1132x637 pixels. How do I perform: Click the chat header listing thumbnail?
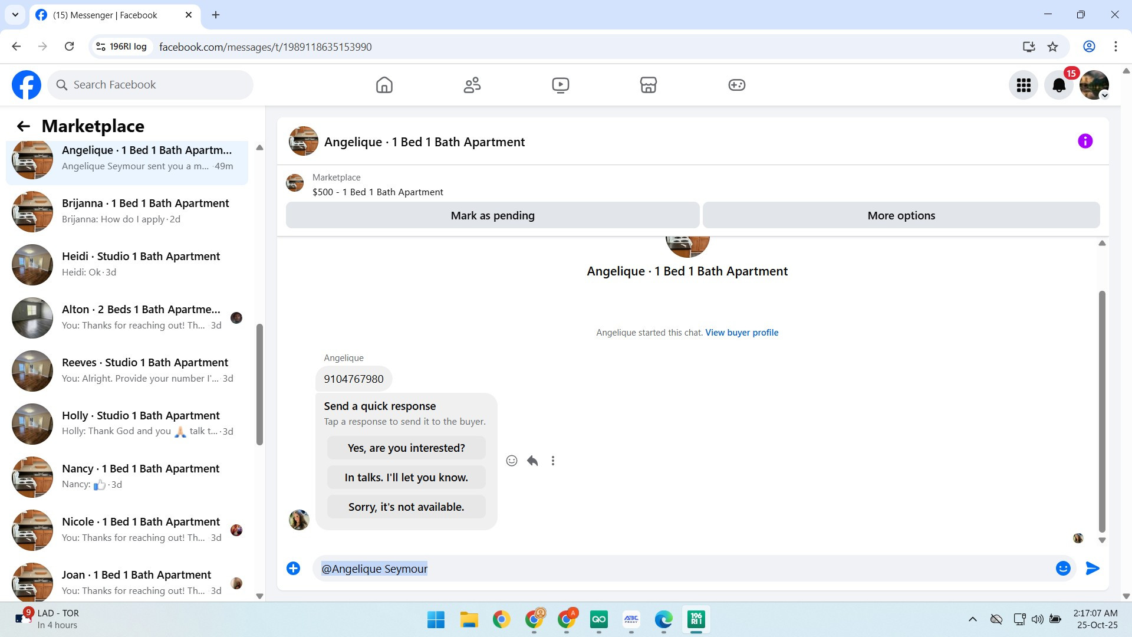[304, 142]
